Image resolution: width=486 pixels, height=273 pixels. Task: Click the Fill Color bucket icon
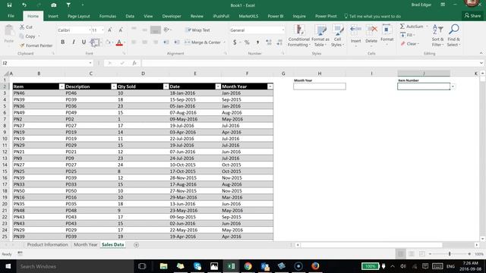coord(108,42)
